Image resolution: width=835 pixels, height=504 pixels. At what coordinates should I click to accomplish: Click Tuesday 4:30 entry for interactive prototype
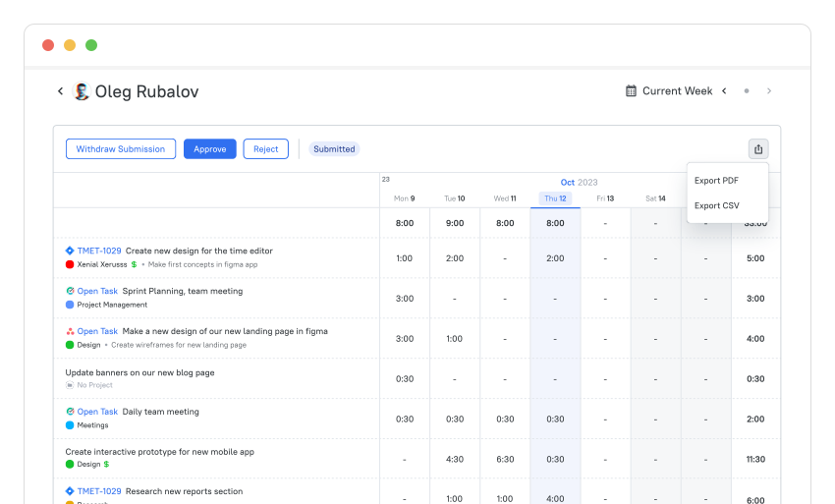[x=455, y=459]
